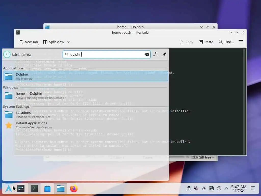The height and width of the screenshot is (196, 261).
Task: Click the kdeplasma username label
Action: click(x=21, y=55)
